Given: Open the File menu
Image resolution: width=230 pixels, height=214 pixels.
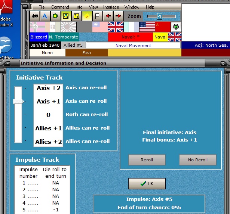Looking at the screenshot, I should (42, 7).
